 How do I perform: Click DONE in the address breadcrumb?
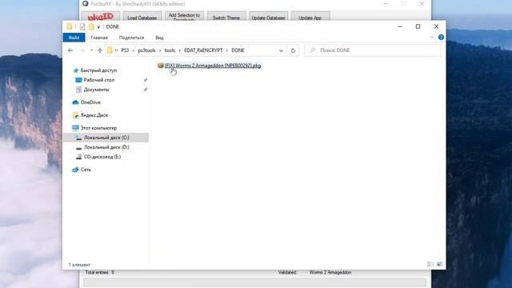pos(238,50)
